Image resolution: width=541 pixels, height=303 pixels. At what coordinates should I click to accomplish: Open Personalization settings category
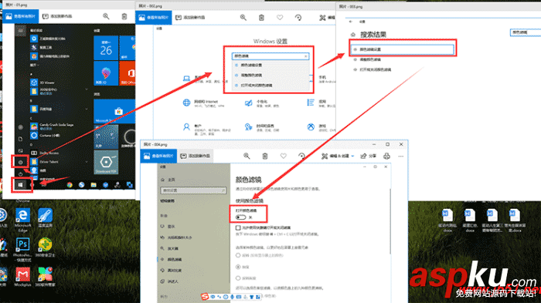(262, 103)
